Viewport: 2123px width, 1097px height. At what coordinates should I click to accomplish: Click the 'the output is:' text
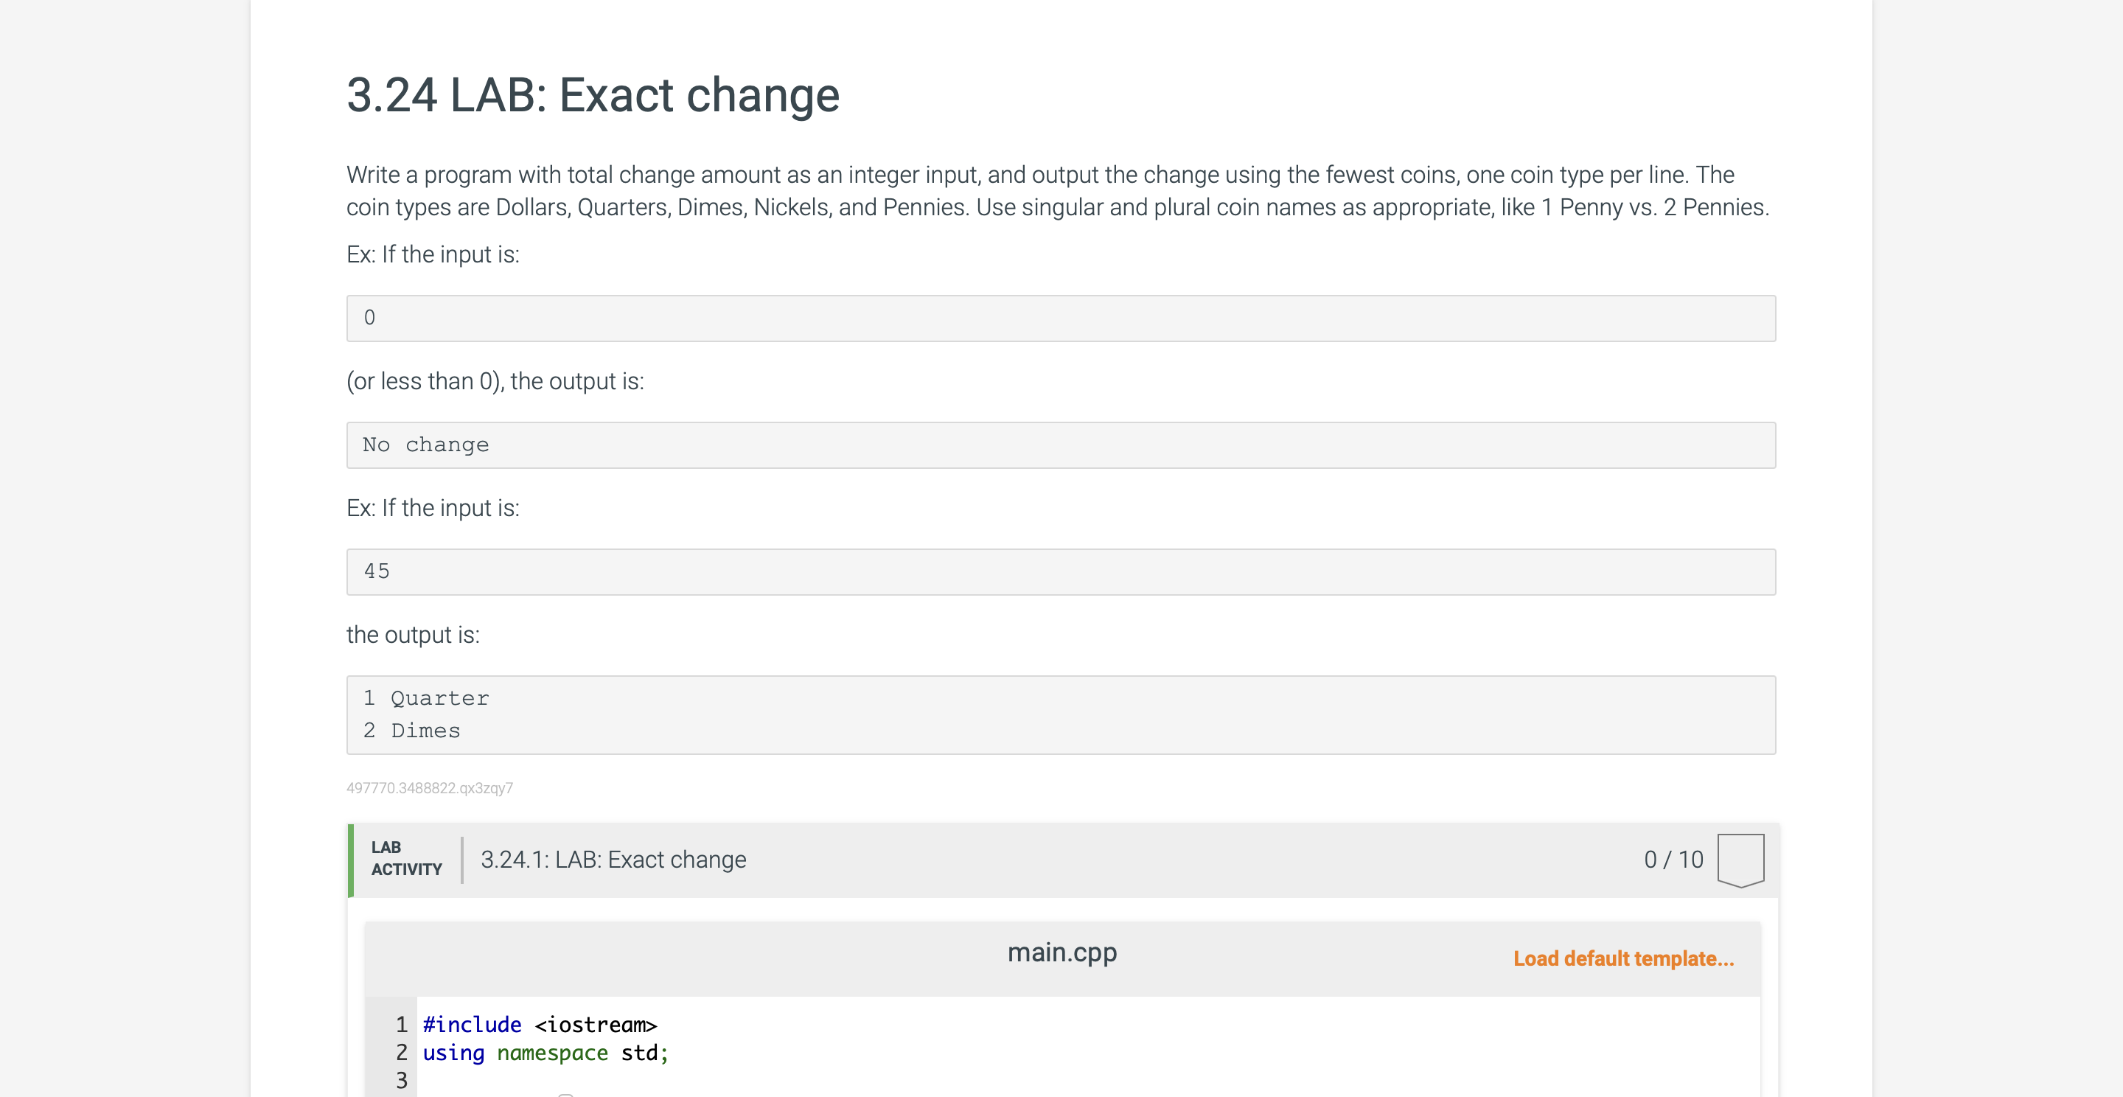pyautogui.click(x=413, y=635)
